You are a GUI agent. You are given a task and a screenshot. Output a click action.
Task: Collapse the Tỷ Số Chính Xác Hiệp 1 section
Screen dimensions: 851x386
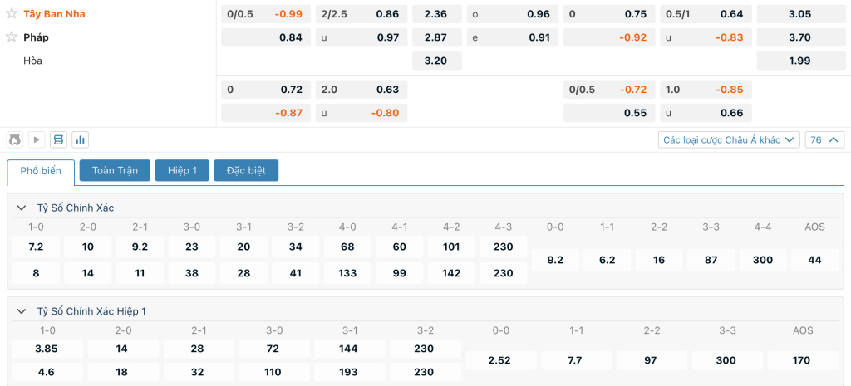(22, 311)
